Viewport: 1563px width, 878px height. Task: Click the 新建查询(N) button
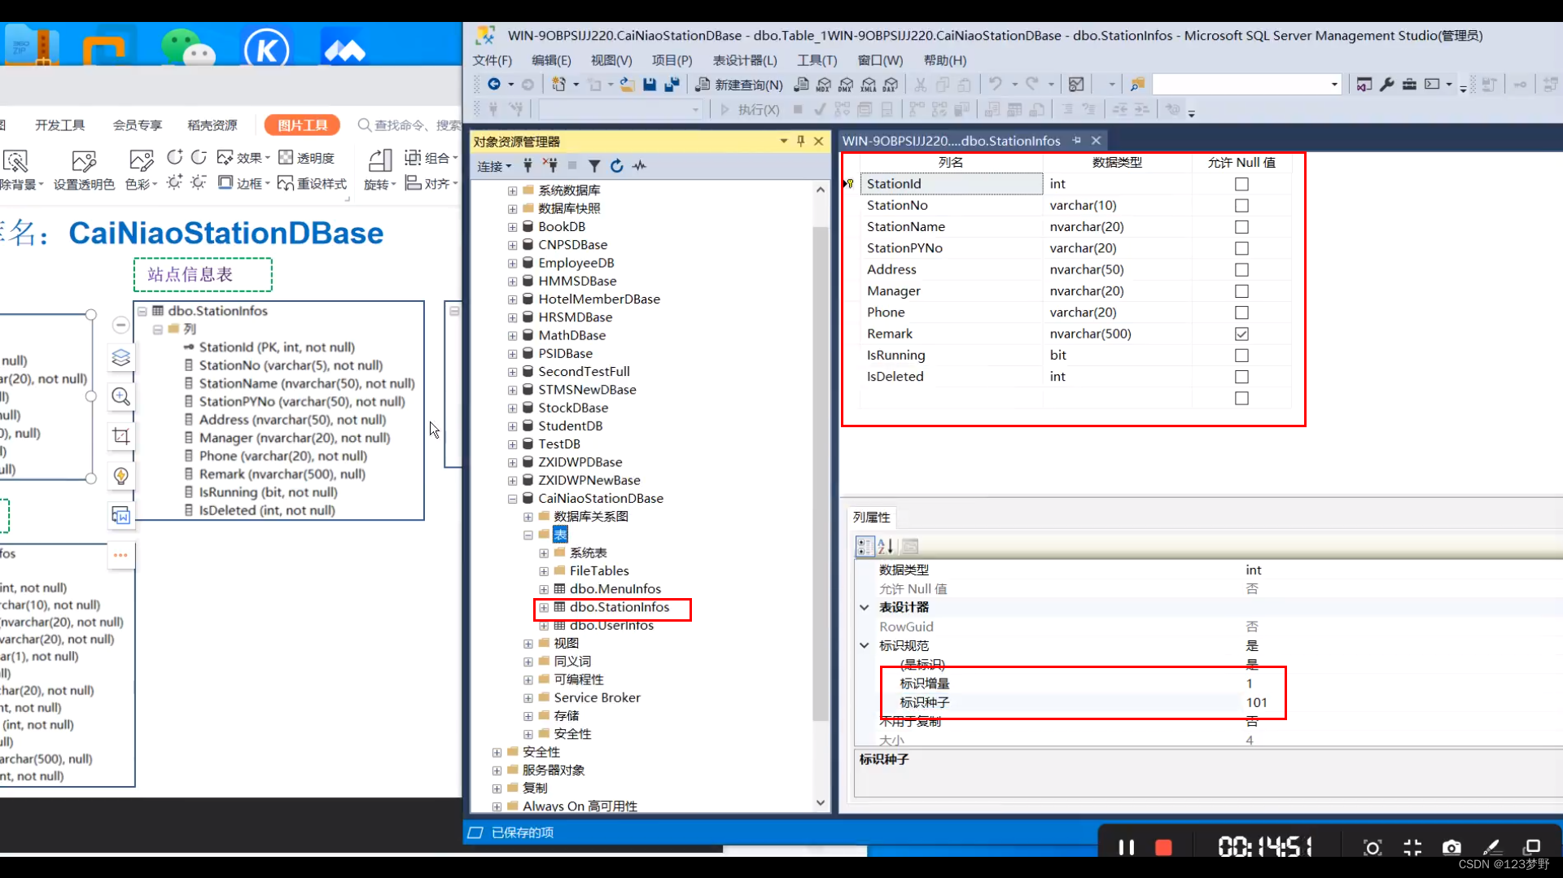[x=739, y=85]
